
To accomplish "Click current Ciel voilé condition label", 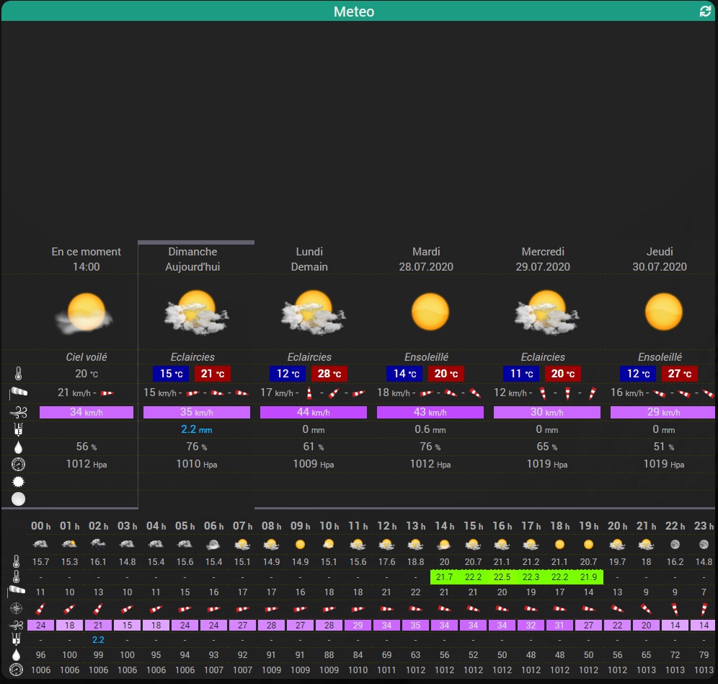I will coord(86,356).
